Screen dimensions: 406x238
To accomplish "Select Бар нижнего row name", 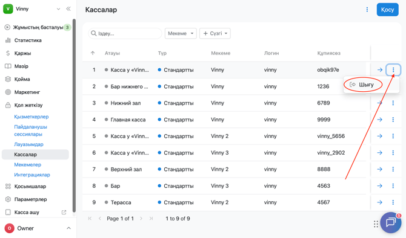I will [x=129, y=86].
